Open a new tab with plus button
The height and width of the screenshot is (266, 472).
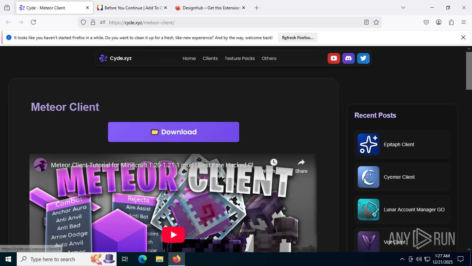[x=256, y=8]
